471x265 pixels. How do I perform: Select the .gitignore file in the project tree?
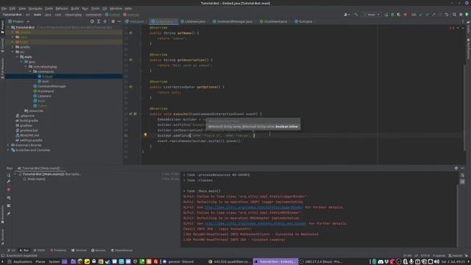click(25, 116)
